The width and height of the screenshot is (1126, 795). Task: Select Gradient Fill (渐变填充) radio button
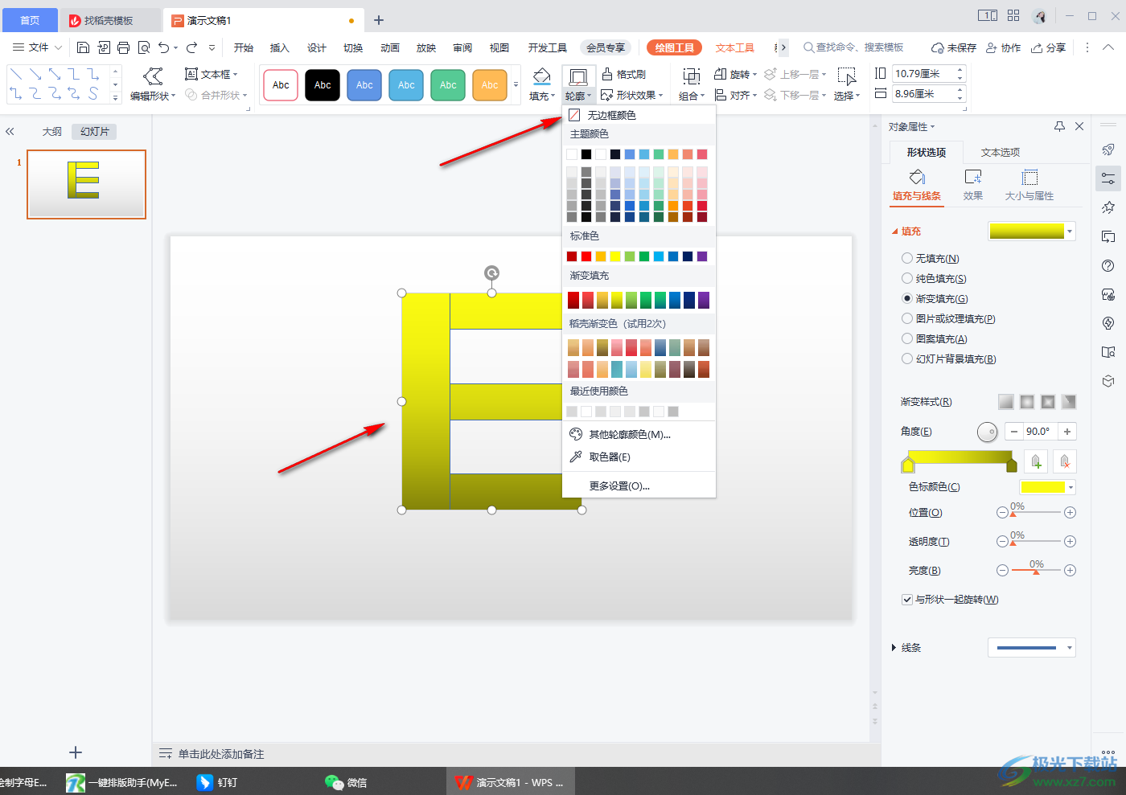pos(907,298)
